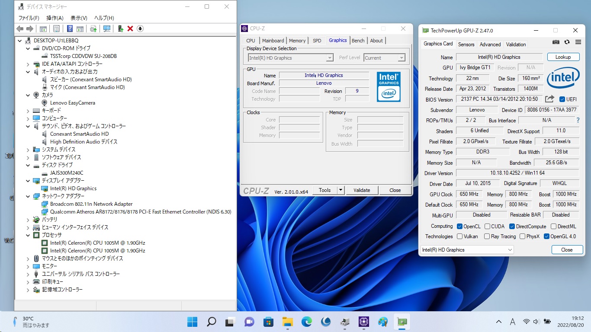Collapse the プロセッサ tree node
The width and height of the screenshot is (591, 332).
tap(28, 235)
